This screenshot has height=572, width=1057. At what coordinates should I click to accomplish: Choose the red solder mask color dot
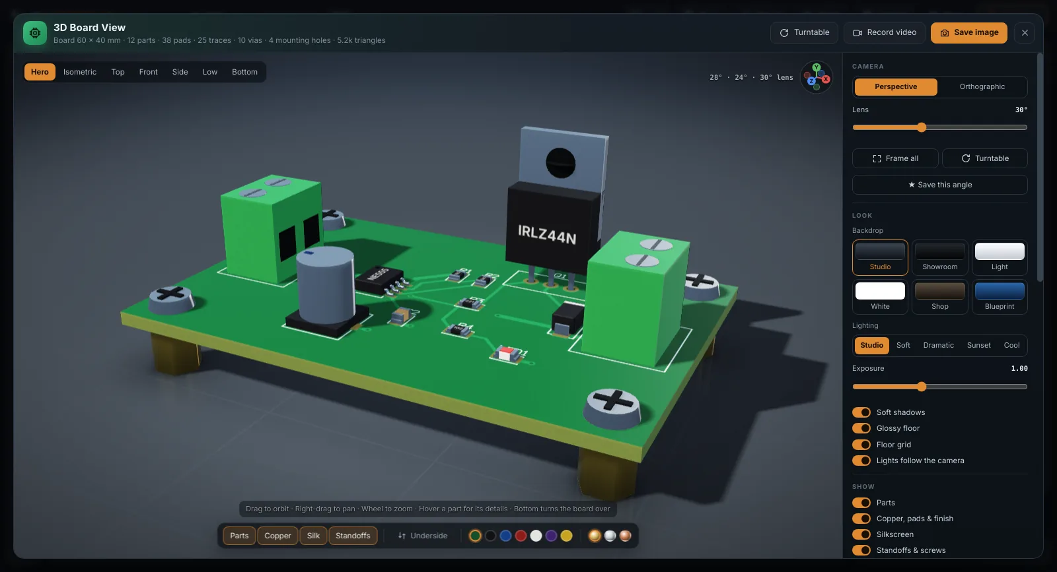(521, 536)
